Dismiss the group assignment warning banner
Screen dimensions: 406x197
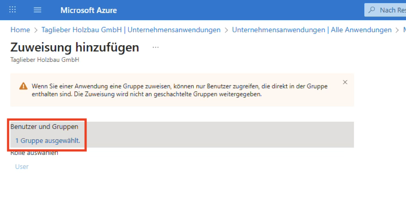pyautogui.click(x=345, y=82)
